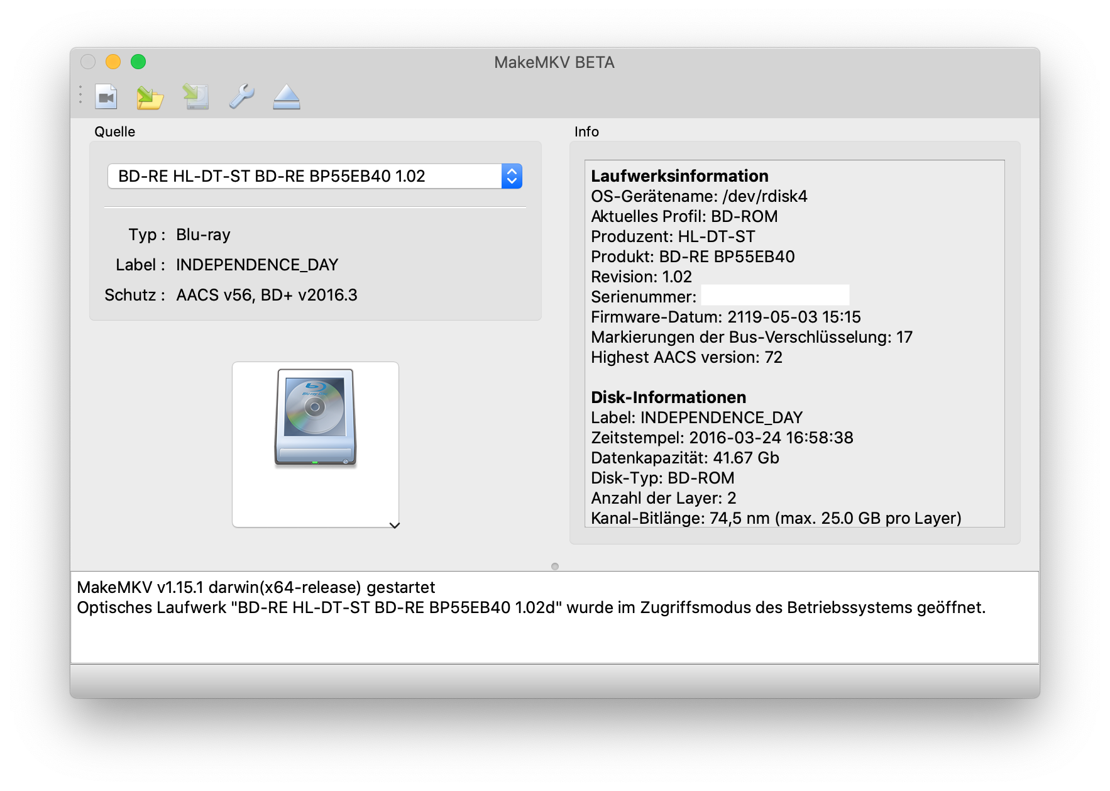Click 'Revision: 1.02' line
The image size is (1110, 791).
[x=641, y=277]
